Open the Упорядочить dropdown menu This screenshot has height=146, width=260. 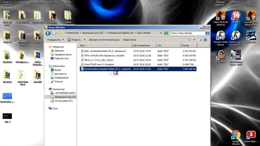[x=55, y=40]
